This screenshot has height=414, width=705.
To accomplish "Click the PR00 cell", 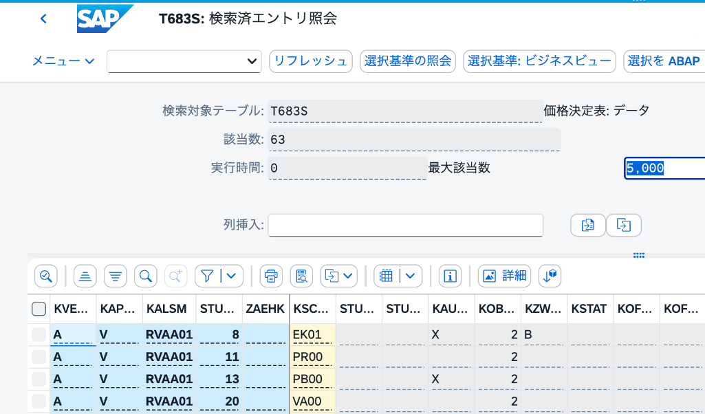I will click(x=312, y=357).
